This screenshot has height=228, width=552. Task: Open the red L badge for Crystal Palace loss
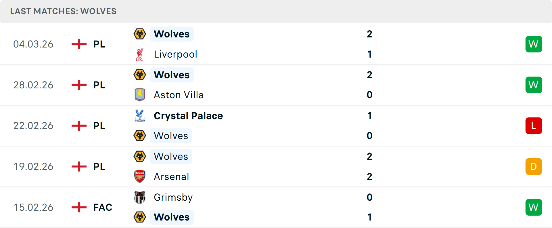click(534, 126)
